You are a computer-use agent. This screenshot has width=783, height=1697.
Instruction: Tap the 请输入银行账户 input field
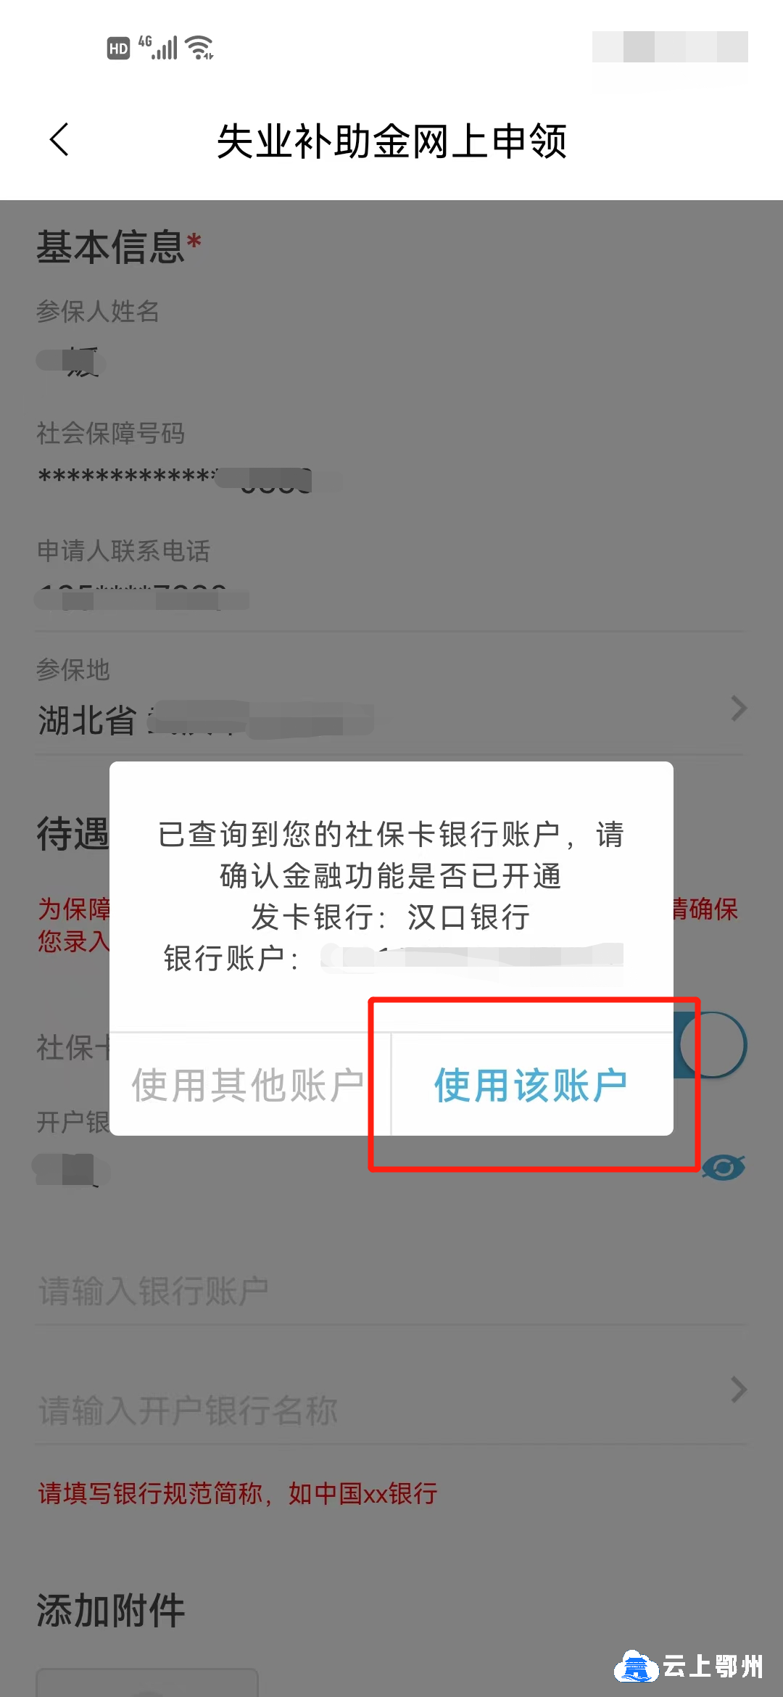[x=391, y=1291]
